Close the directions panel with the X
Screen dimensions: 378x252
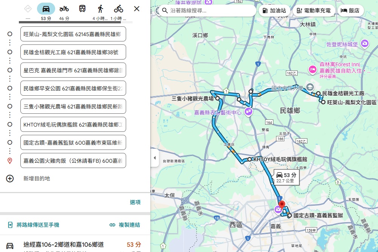click(136, 8)
